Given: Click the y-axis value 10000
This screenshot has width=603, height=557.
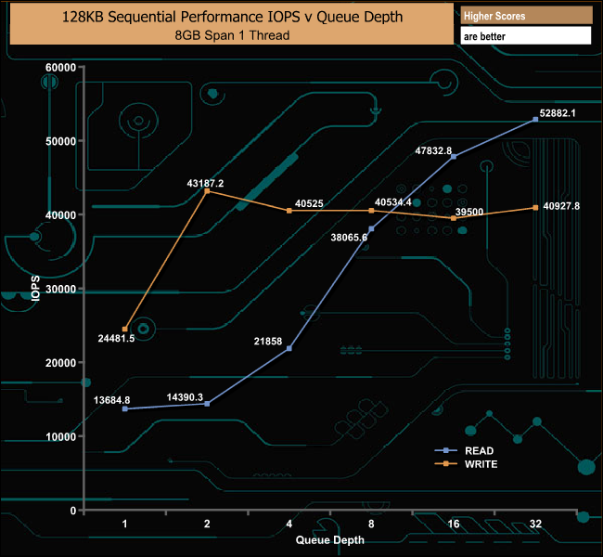Looking at the screenshot, I should click(60, 436).
